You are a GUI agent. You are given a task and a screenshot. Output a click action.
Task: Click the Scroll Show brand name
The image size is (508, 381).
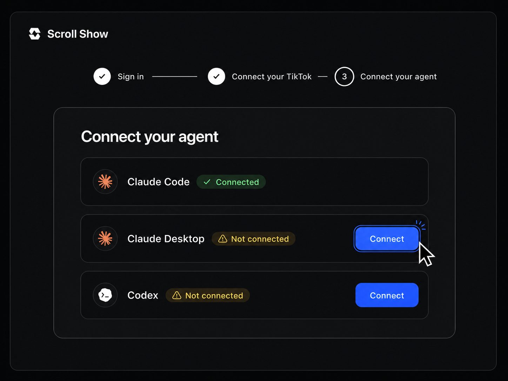(x=78, y=34)
